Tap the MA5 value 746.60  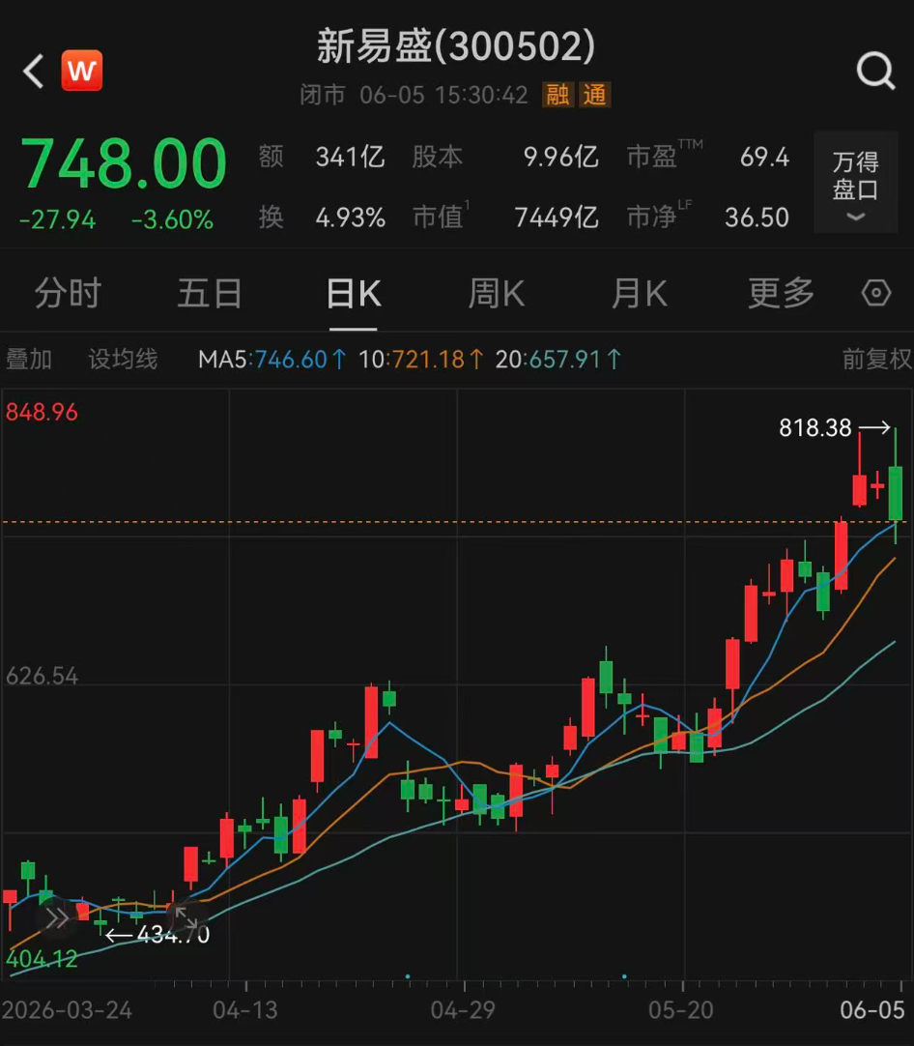[x=292, y=360]
